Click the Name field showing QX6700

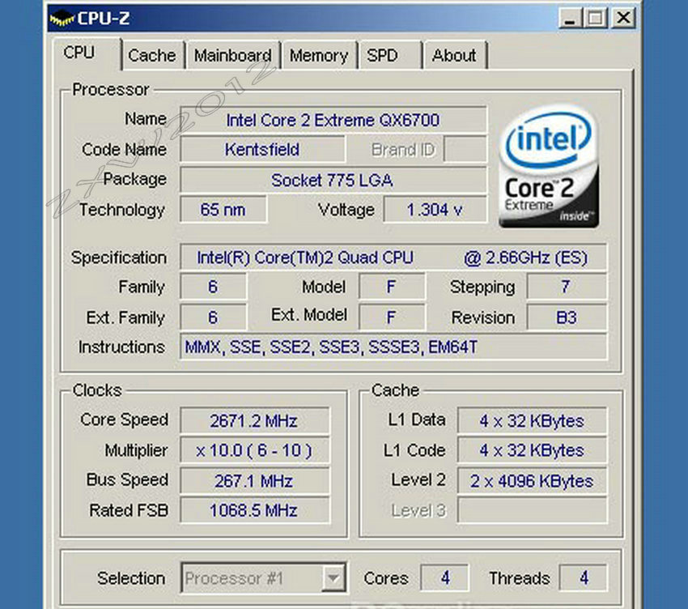[333, 120]
